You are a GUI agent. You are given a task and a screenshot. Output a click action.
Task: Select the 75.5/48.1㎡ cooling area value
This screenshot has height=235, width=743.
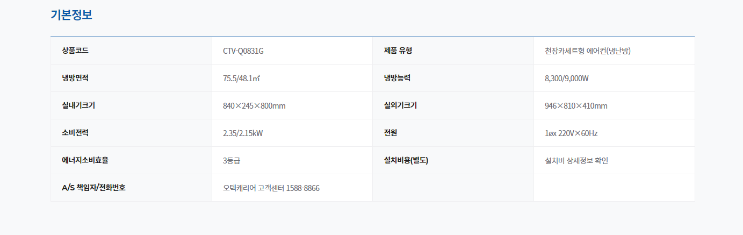click(241, 79)
